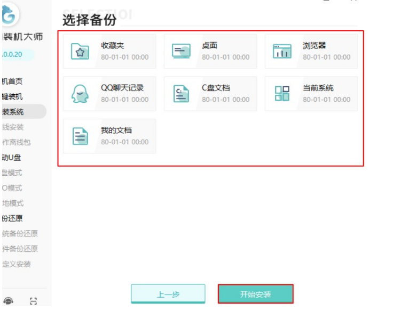Select the C盘文档 backup label
This screenshot has width=393, height=311.
[216, 88]
